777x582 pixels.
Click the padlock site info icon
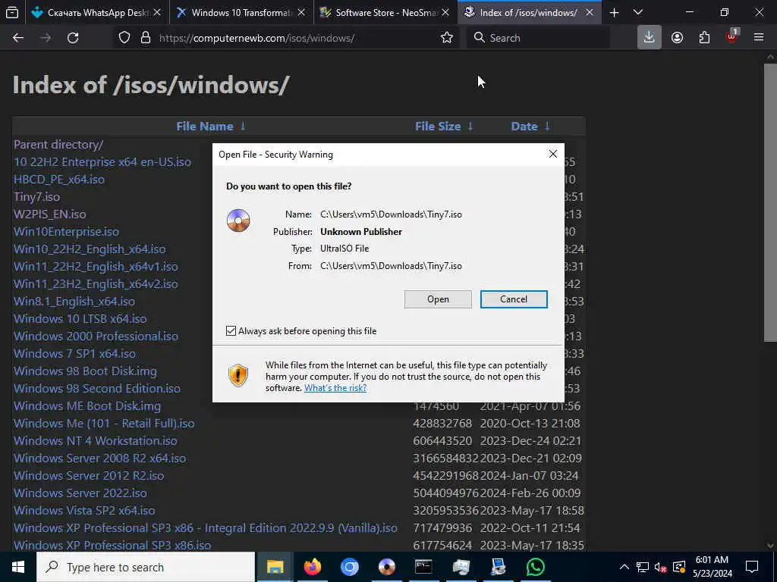[145, 38]
